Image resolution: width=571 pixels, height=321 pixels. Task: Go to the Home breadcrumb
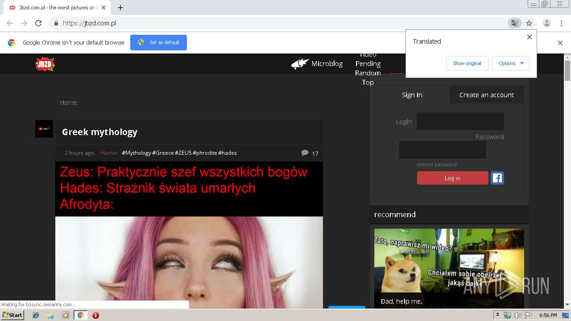(x=68, y=103)
